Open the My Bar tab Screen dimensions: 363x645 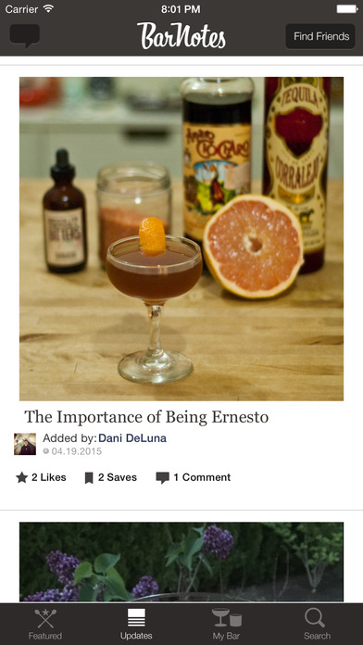tap(227, 624)
